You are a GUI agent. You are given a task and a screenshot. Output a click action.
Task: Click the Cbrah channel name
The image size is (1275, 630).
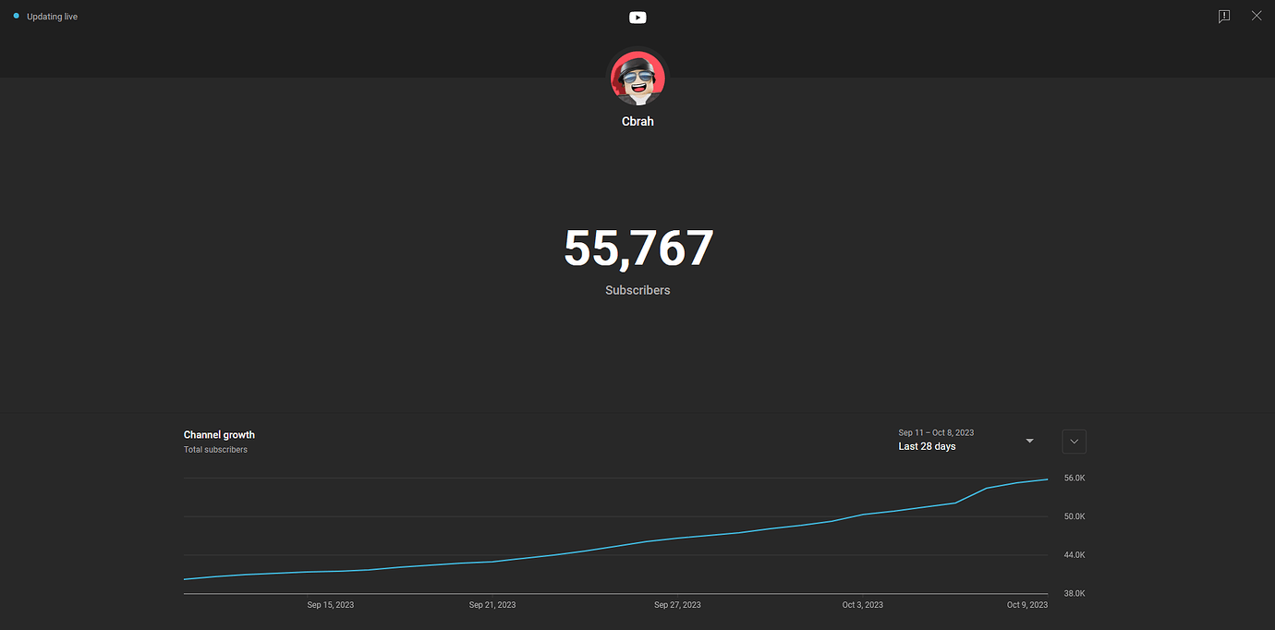point(637,121)
